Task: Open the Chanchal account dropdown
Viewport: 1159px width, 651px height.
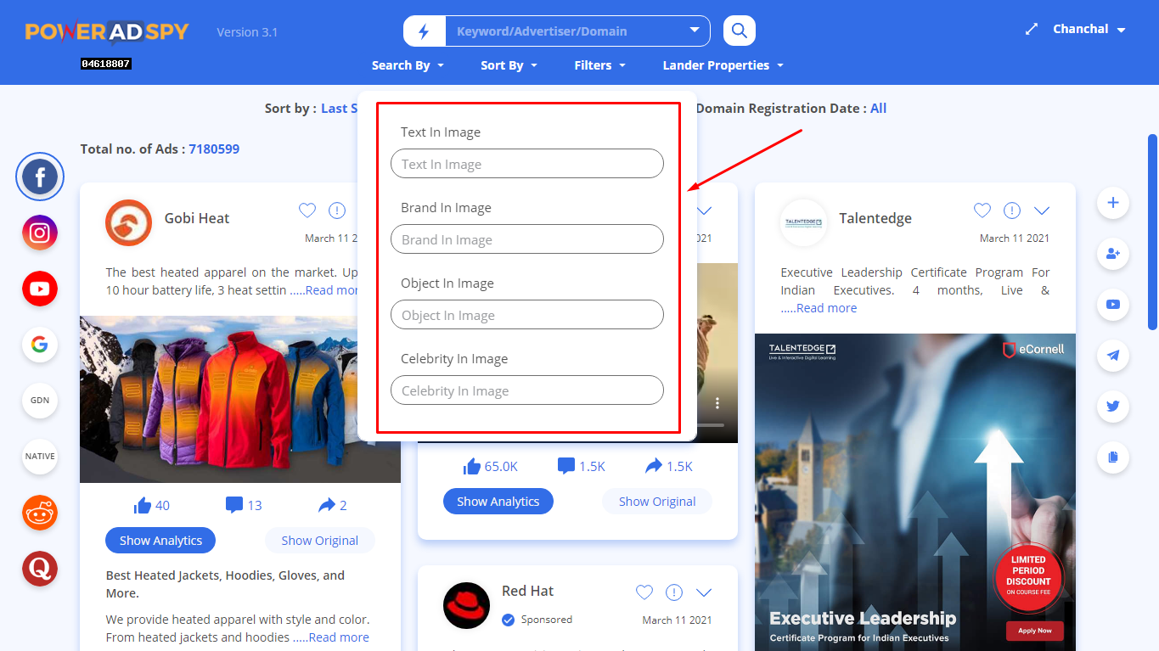Action: 1089,29
